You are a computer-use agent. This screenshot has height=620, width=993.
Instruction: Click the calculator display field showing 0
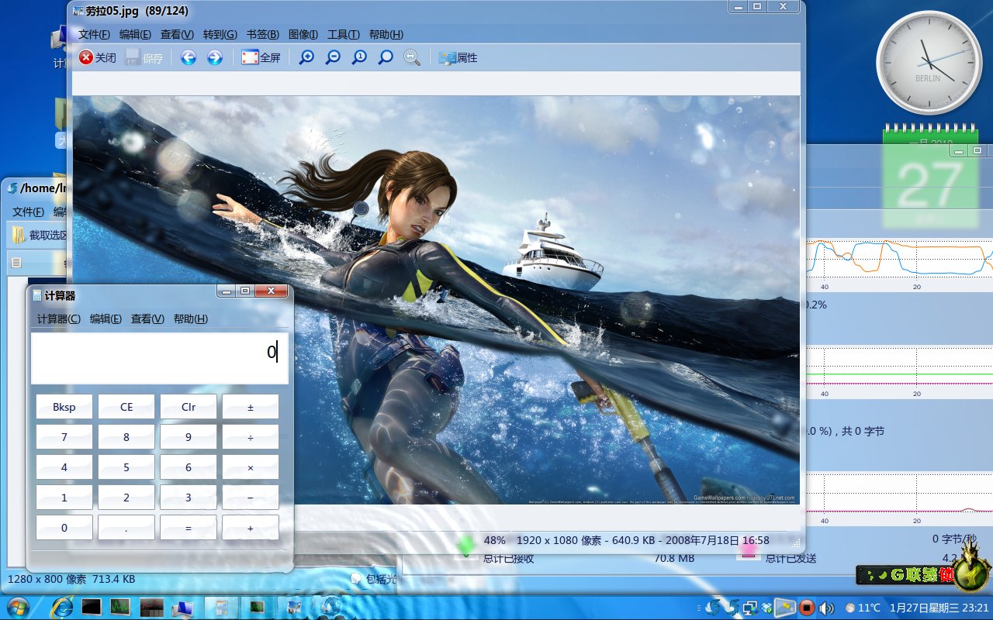160,358
